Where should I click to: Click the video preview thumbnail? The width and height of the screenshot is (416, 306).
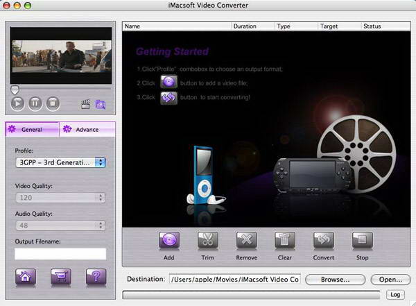pyautogui.click(x=61, y=56)
